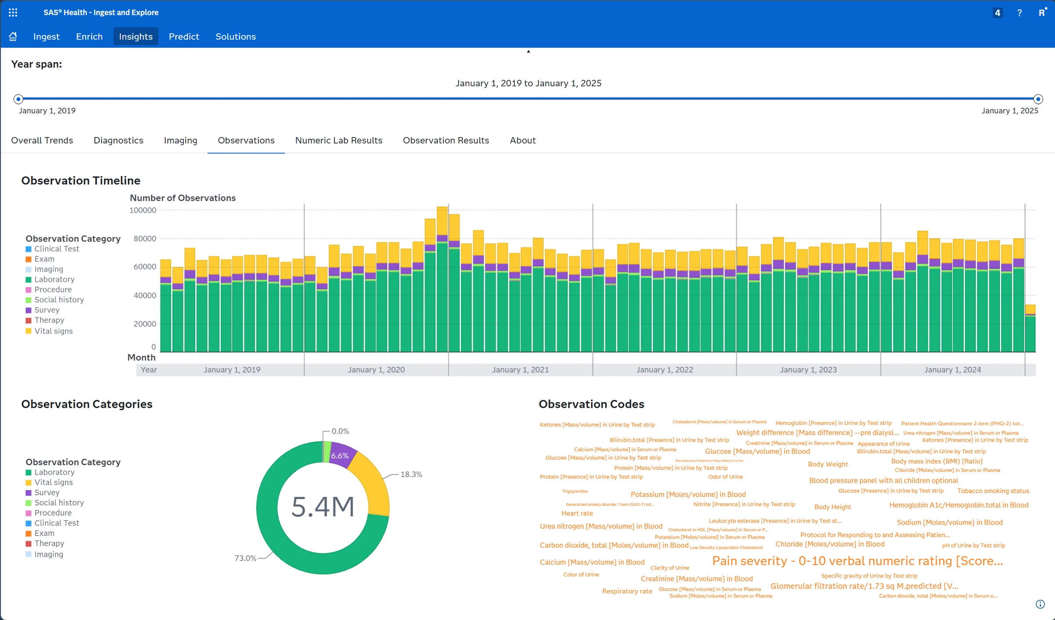Open the Enrich menu
This screenshot has width=1055, height=620.
(x=89, y=36)
